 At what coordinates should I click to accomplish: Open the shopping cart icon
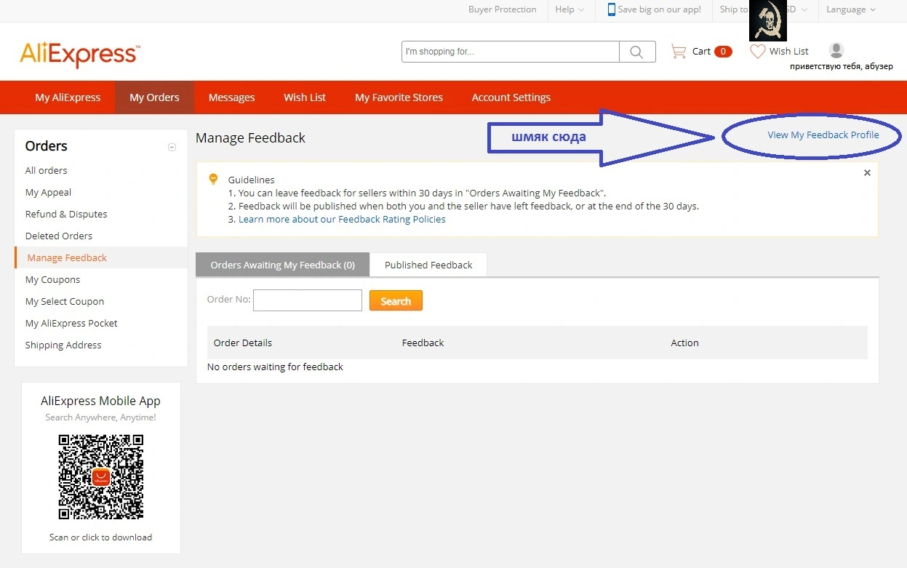pos(679,51)
